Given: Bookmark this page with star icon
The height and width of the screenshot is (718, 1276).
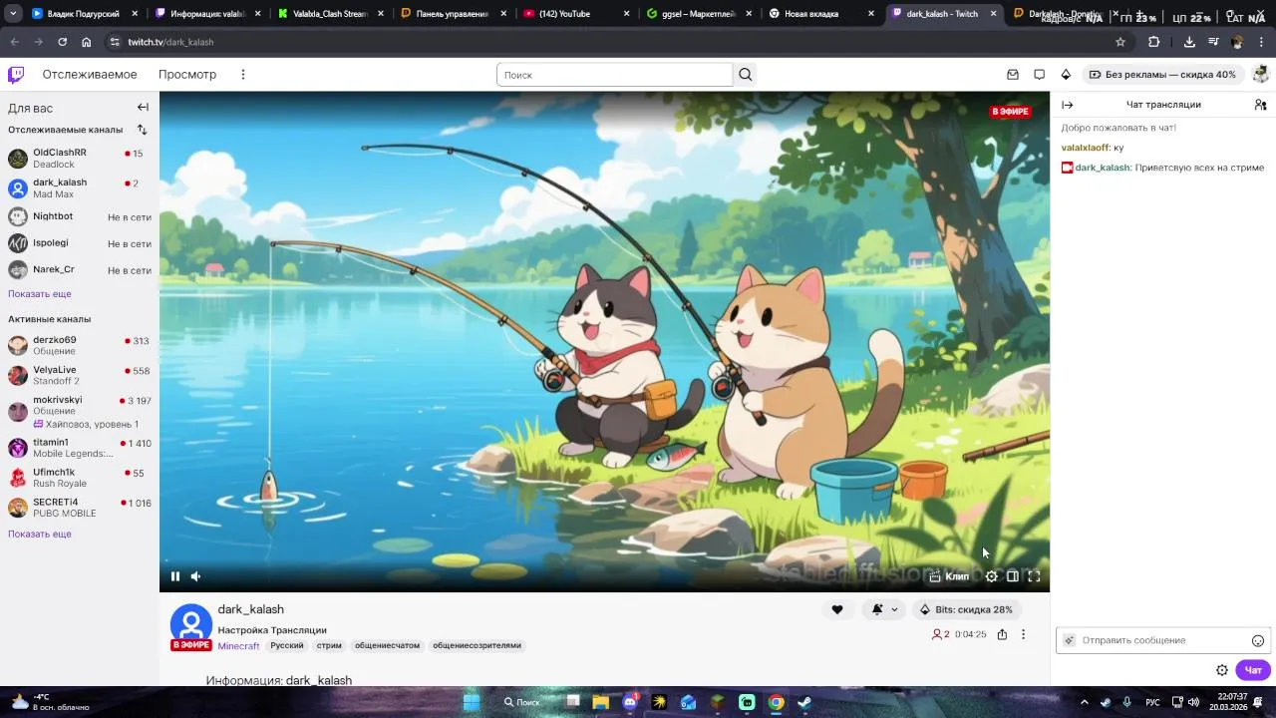Looking at the screenshot, I should tap(1120, 42).
